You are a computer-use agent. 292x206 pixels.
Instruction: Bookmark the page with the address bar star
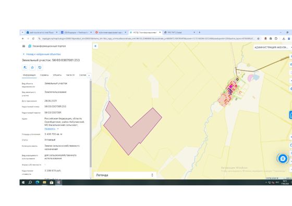(x=258, y=38)
